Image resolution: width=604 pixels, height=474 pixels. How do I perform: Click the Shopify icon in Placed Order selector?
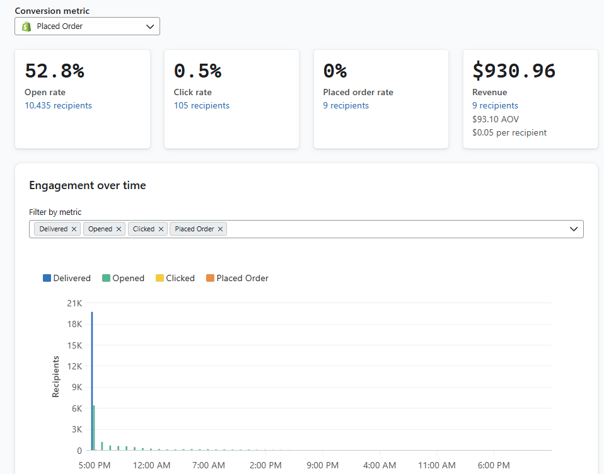(26, 26)
